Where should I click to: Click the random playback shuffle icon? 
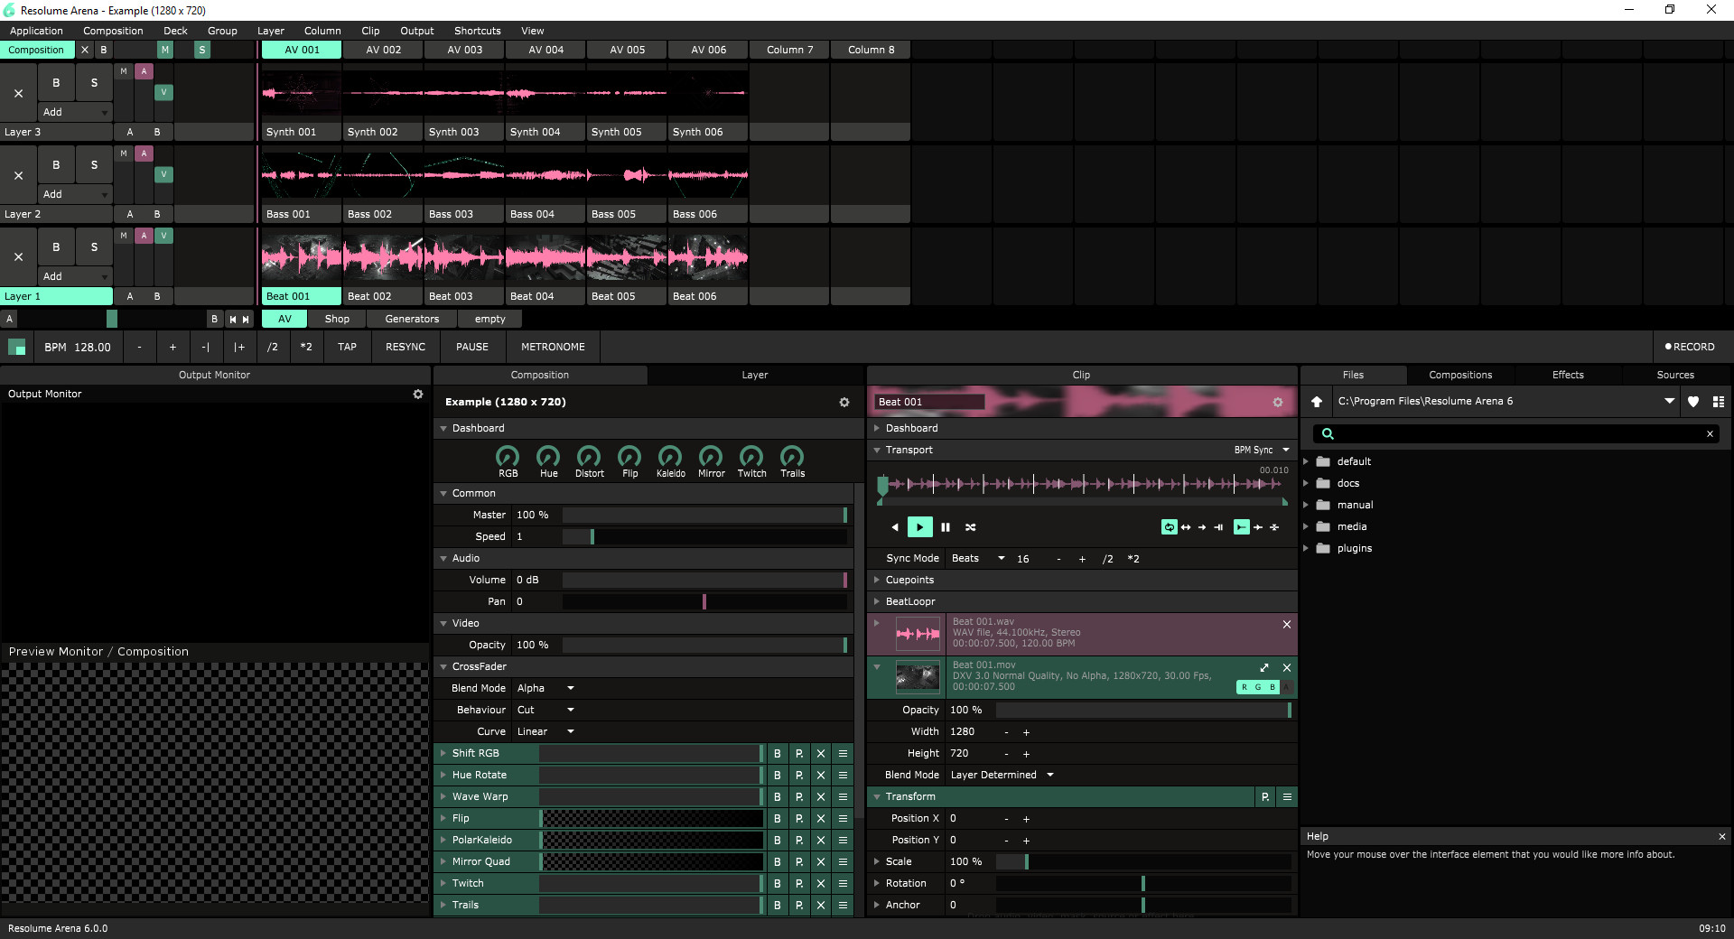click(970, 527)
